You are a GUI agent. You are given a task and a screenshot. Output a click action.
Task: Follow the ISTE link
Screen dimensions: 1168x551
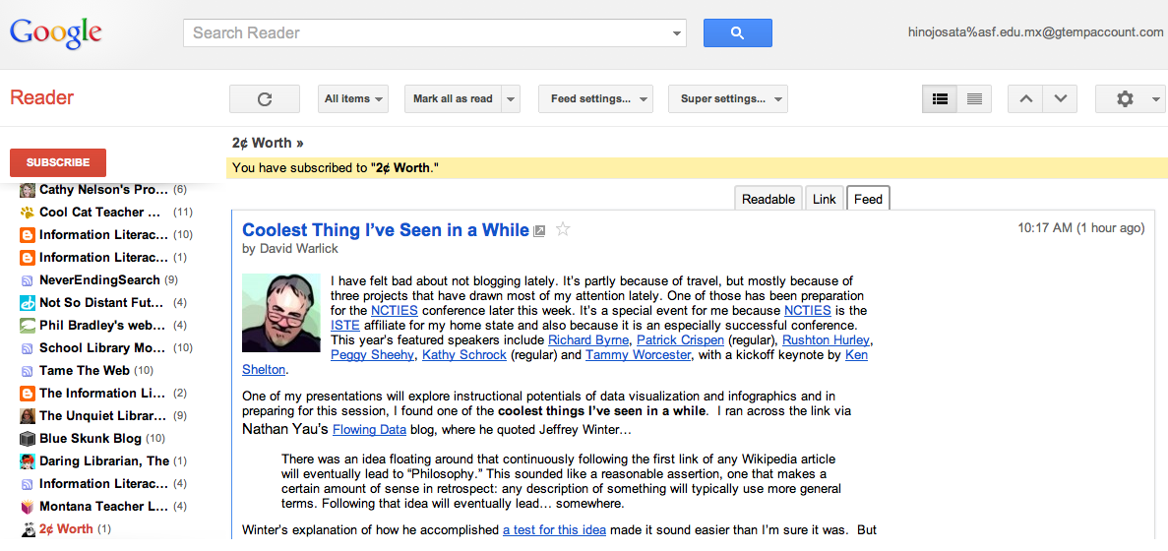[344, 326]
